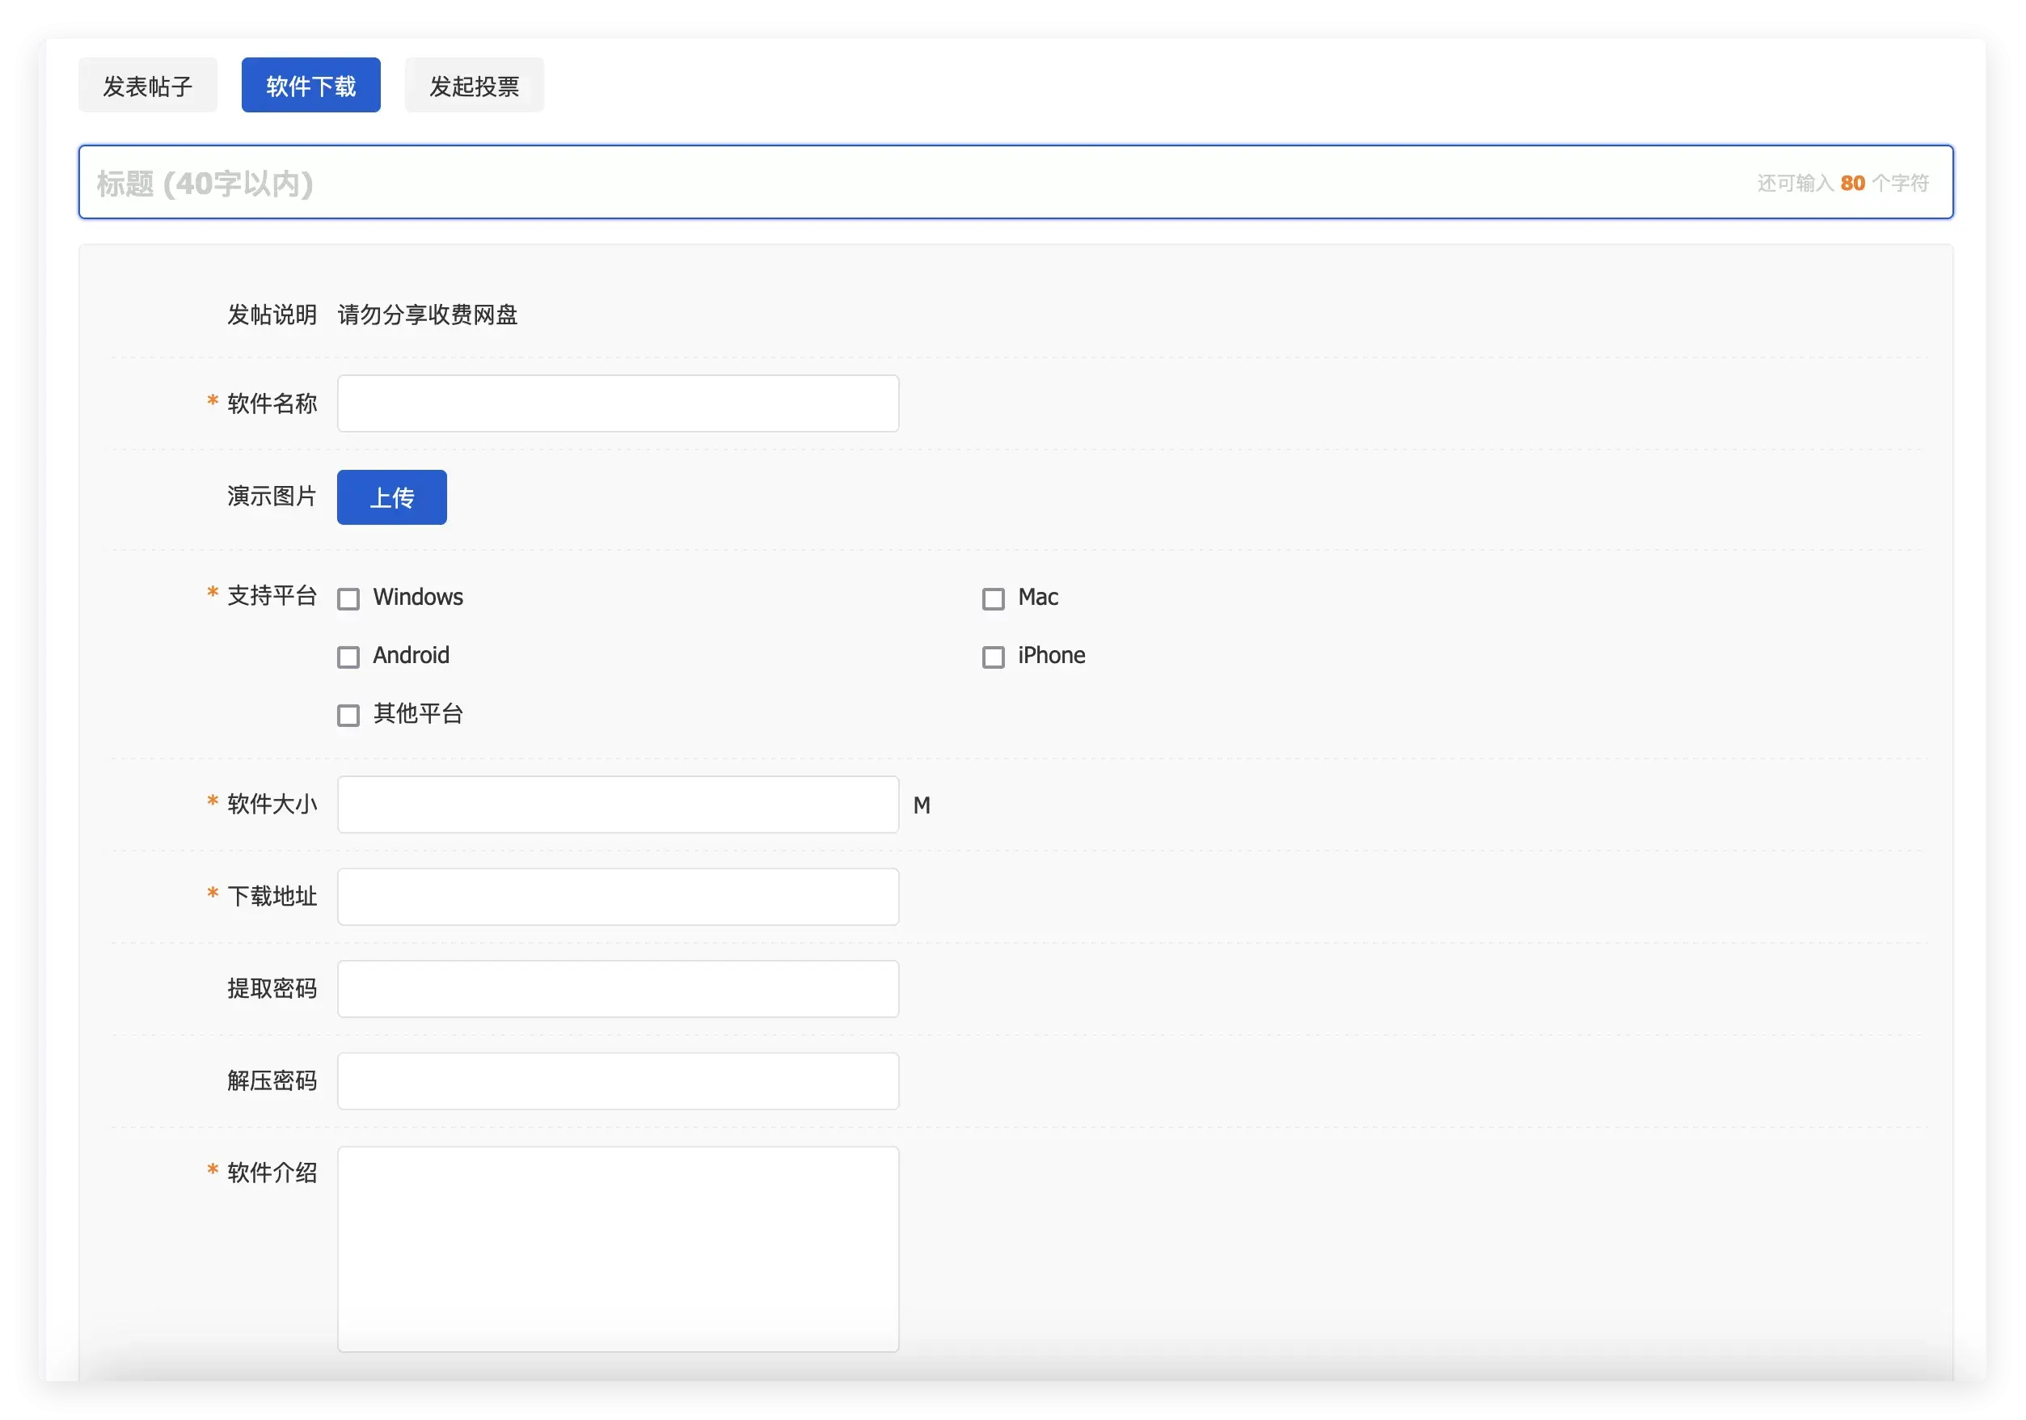The width and height of the screenshot is (2026, 1420).
Task: Click the 解压密码 input field
Action: pyautogui.click(x=618, y=1081)
